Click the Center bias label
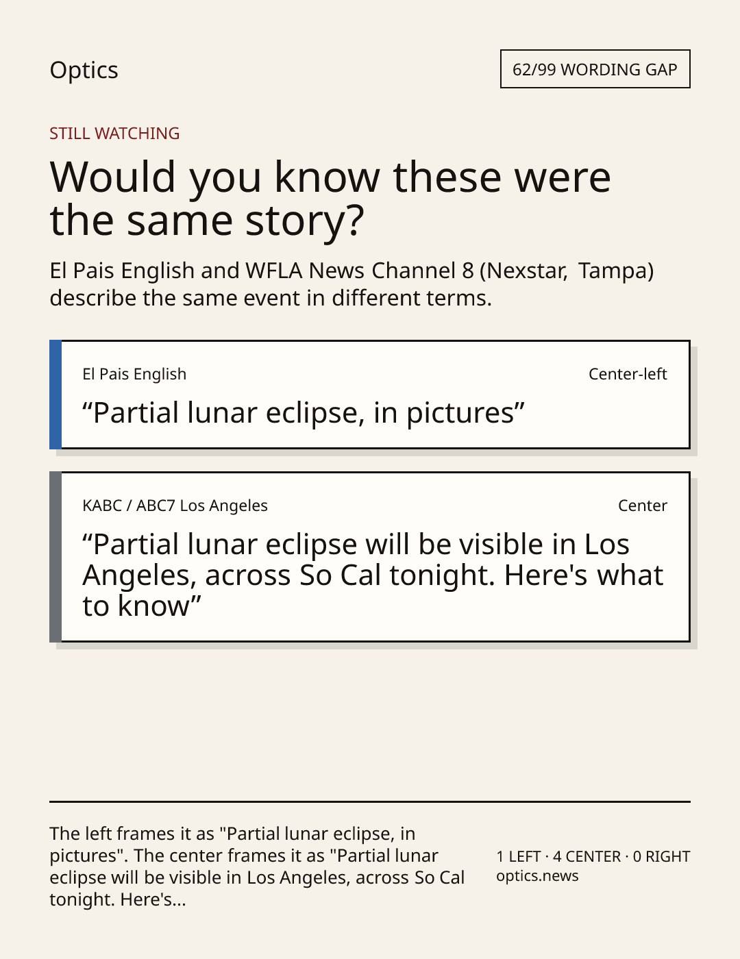Image resolution: width=740 pixels, height=959 pixels. (x=643, y=506)
